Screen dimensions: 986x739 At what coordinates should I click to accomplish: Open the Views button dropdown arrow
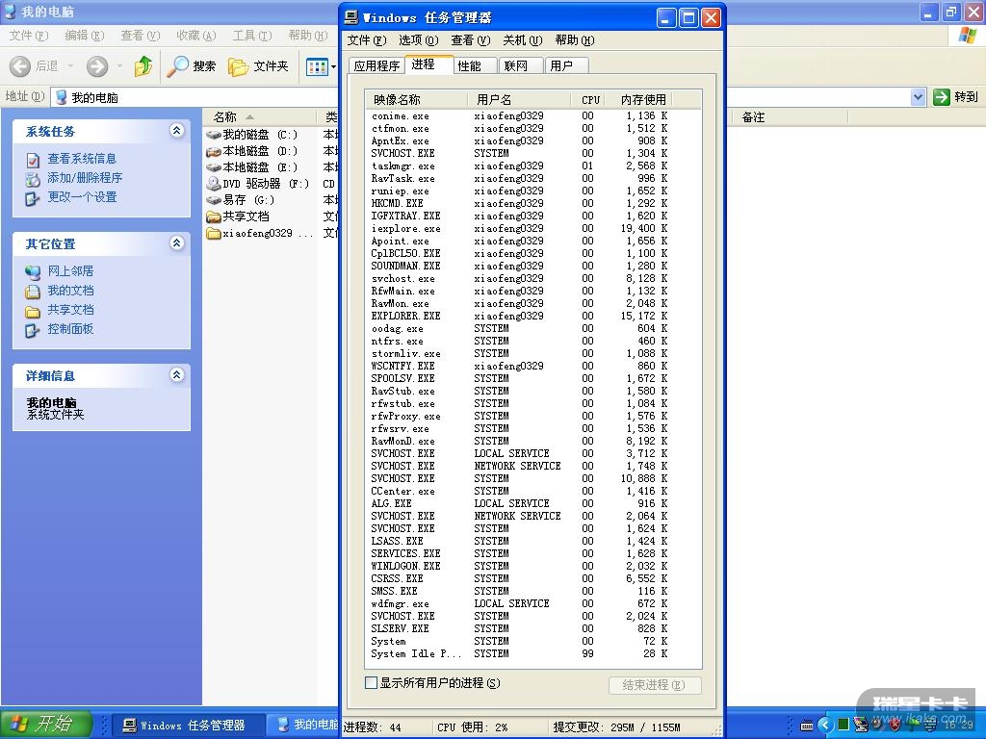pos(333,66)
